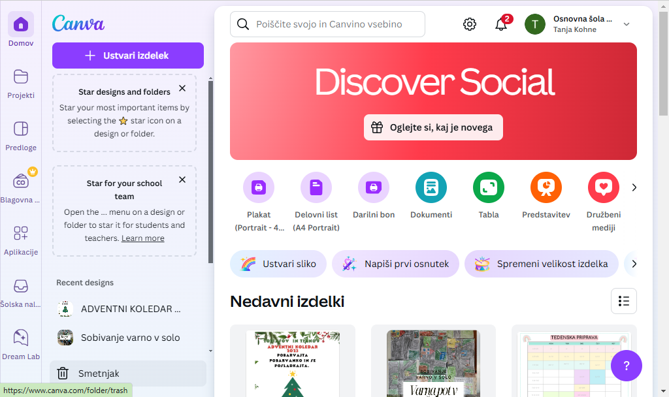Open the Adventni koledar design thumbnail
This screenshot has height=397, width=669.
pyautogui.click(x=293, y=362)
